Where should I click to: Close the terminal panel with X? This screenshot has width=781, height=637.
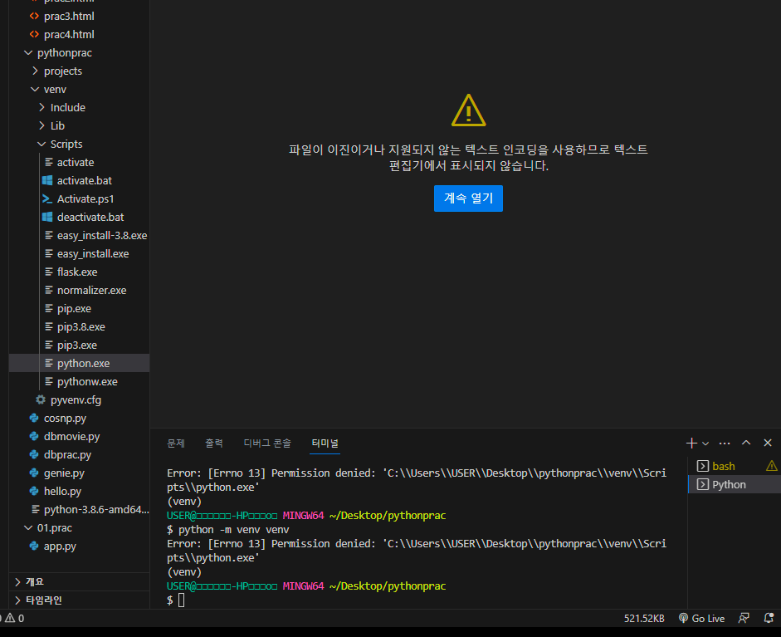click(x=768, y=443)
